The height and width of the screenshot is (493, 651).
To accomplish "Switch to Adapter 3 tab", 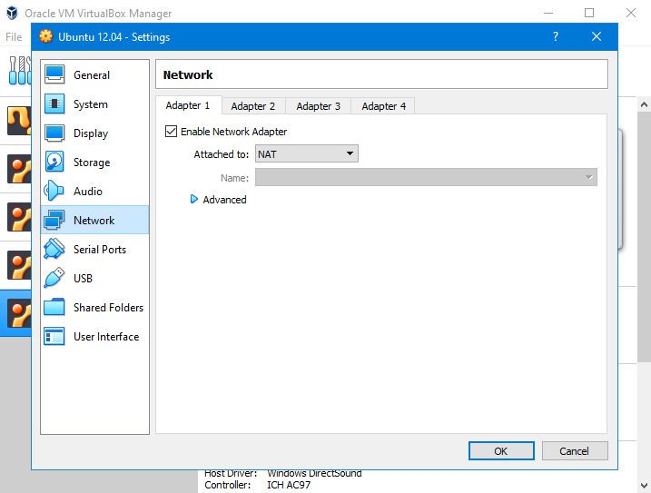I will tap(319, 106).
